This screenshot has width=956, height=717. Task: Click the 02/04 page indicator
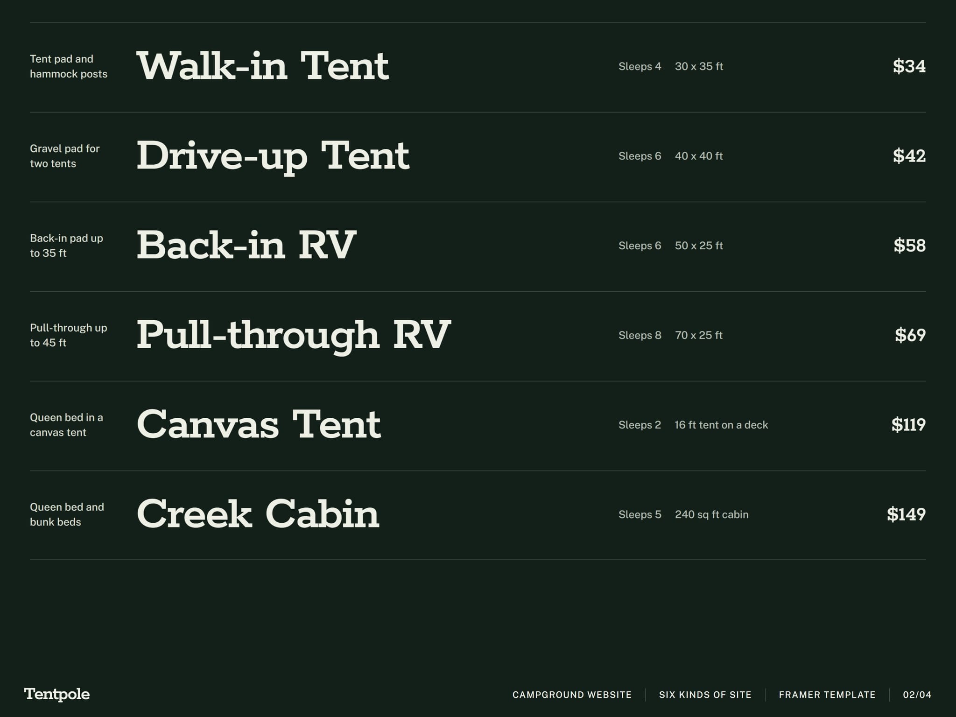click(917, 695)
